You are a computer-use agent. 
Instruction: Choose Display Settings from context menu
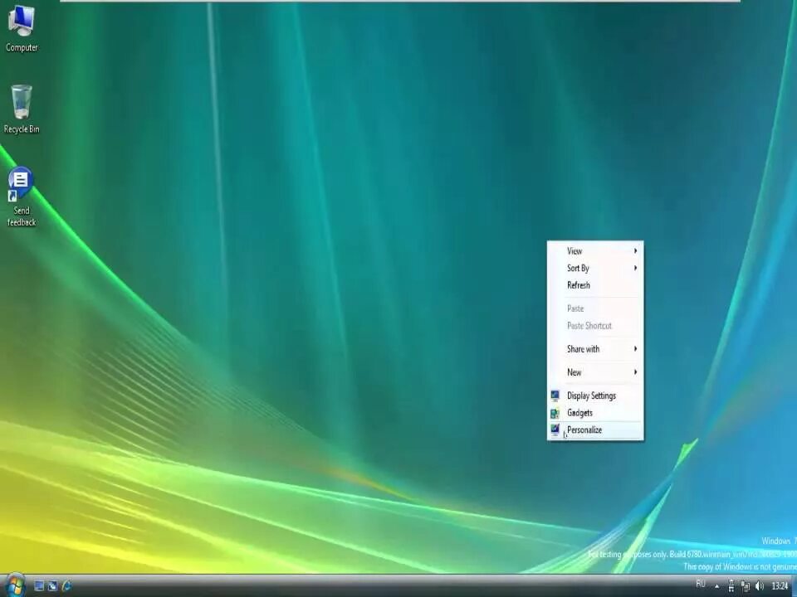pyautogui.click(x=595, y=396)
